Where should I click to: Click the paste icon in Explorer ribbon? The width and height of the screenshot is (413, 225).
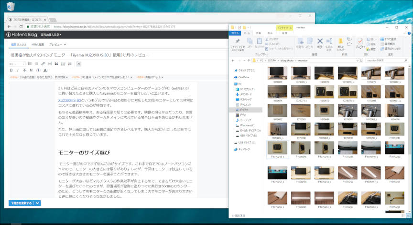[259, 41]
